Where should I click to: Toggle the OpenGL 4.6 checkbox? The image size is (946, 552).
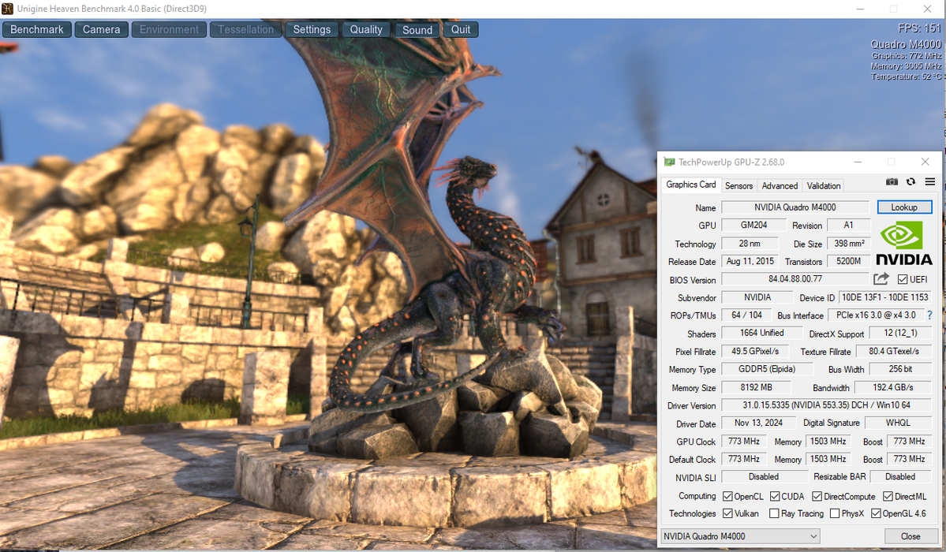876,513
